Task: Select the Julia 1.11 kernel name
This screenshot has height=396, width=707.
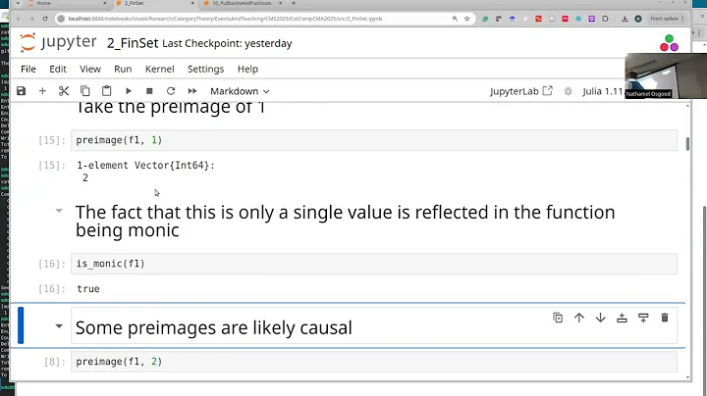Action: [x=602, y=91]
